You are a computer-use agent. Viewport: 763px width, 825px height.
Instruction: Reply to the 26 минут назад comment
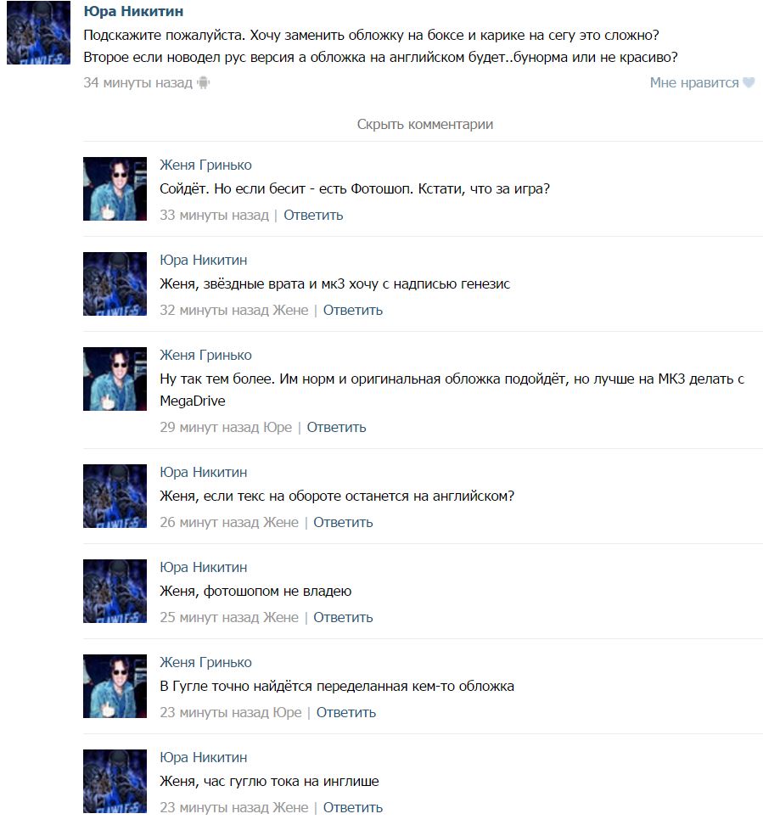343,523
